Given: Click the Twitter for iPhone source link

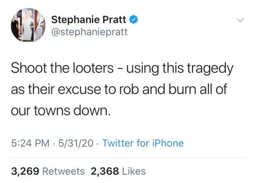Looking at the screenshot, I should [142, 144].
